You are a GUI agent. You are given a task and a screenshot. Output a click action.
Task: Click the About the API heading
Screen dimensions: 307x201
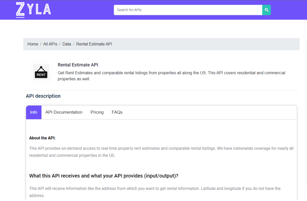(42, 138)
